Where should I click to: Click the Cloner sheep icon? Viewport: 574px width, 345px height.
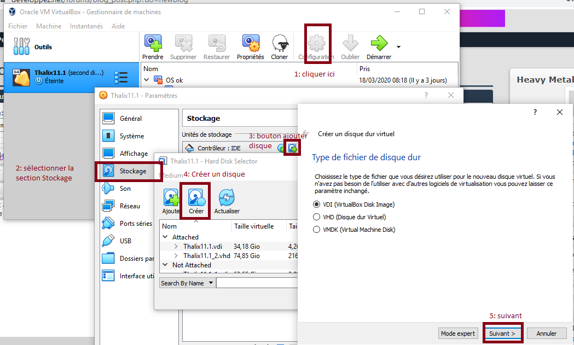coord(280,43)
